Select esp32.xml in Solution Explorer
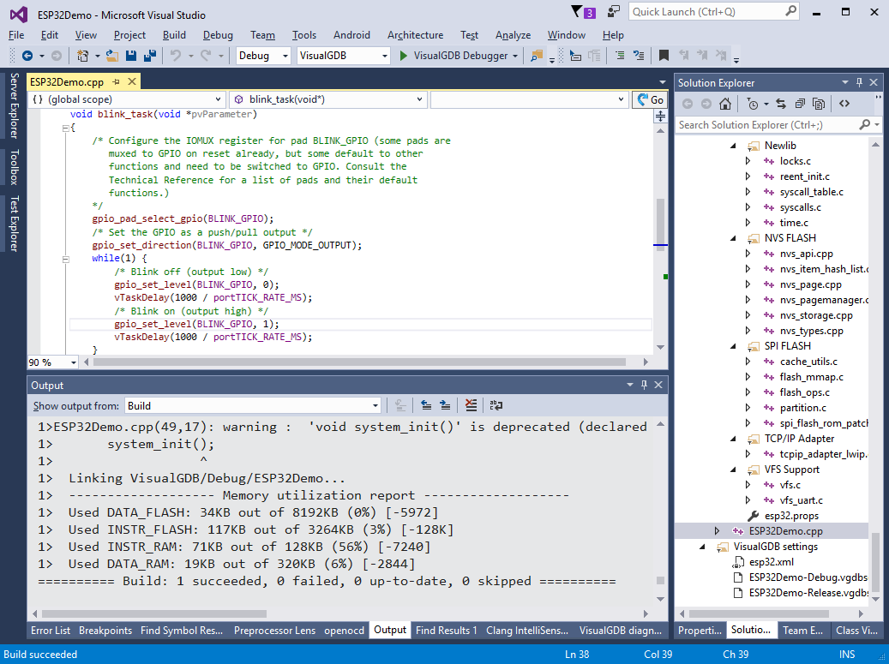Image resolution: width=889 pixels, height=664 pixels. coord(771,562)
